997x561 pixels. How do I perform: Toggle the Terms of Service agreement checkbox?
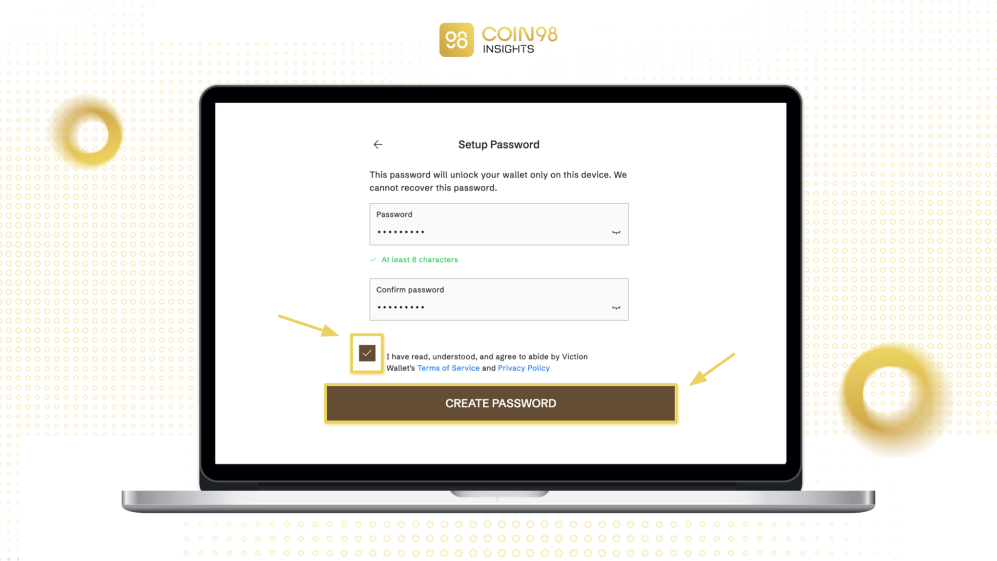click(367, 353)
